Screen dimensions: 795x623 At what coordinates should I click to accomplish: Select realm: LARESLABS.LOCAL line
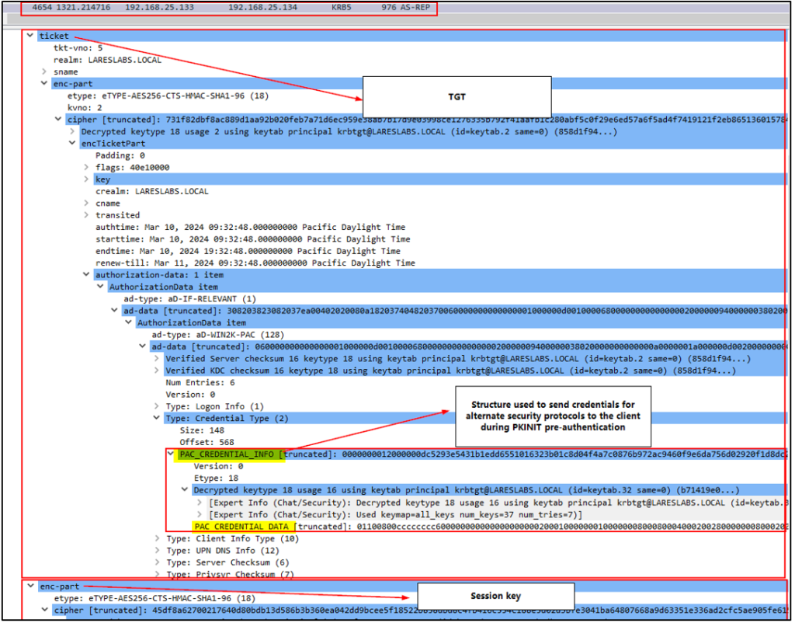click(107, 59)
